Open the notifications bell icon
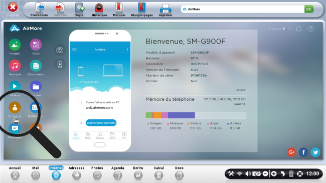The width and height of the screenshot is (326, 183). coord(298,29)
